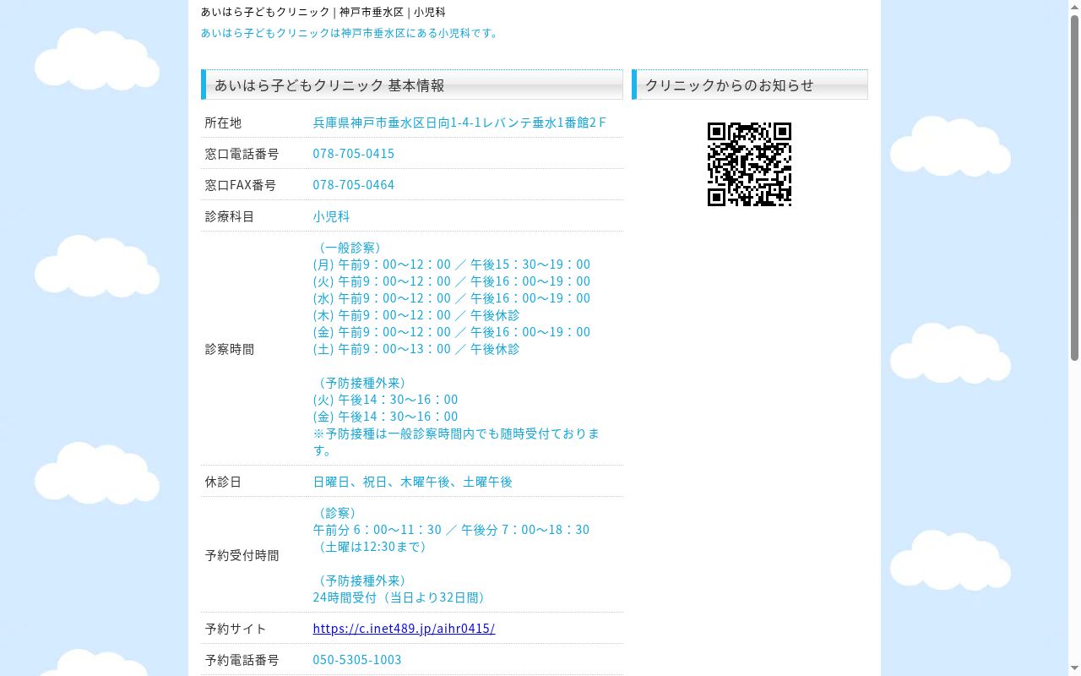Click the Monday hours line '(月) 午前9：00～12：00'
The width and height of the screenshot is (1081, 676).
click(383, 264)
